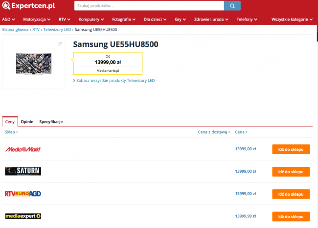Expand the Fotografia category menu
The width and height of the screenshot is (318, 228).
[124, 20]
